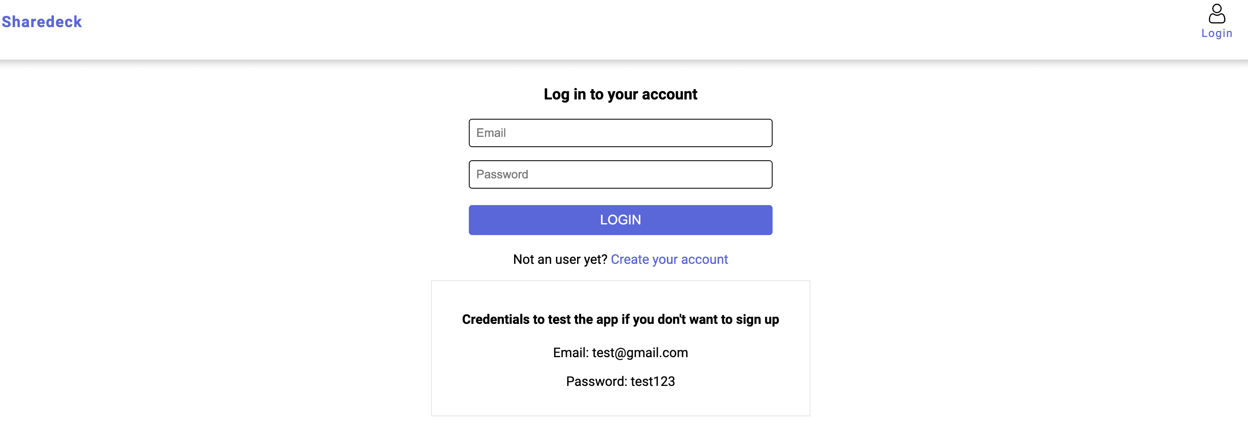Click the test credentials box heading
1248x434 pixels.
click(620, 319)
